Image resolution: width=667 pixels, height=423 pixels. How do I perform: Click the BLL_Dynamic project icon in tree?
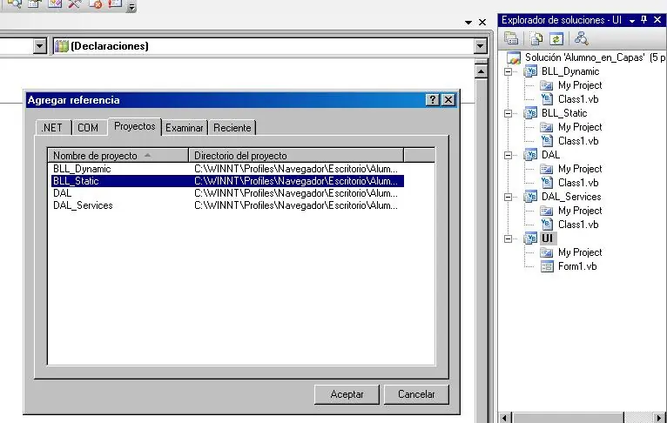click(530, 71)
